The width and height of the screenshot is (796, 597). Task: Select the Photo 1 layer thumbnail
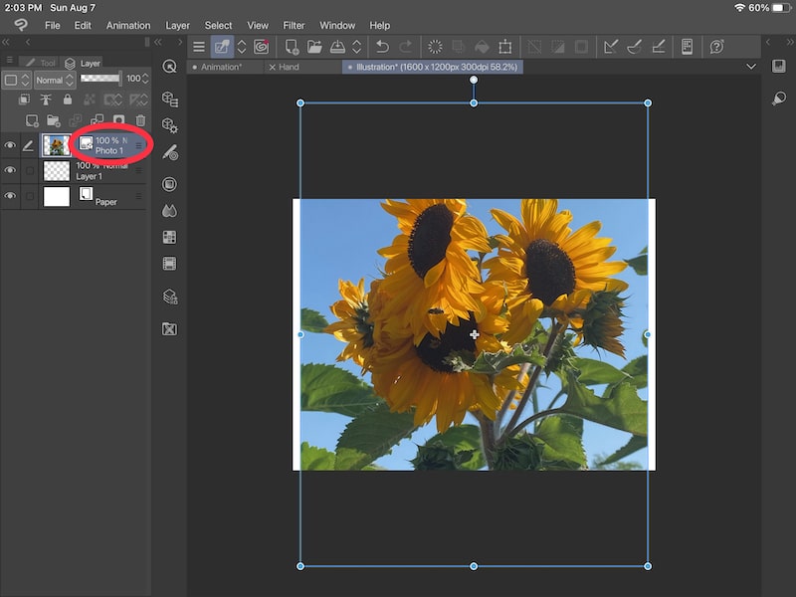point(57,145)
